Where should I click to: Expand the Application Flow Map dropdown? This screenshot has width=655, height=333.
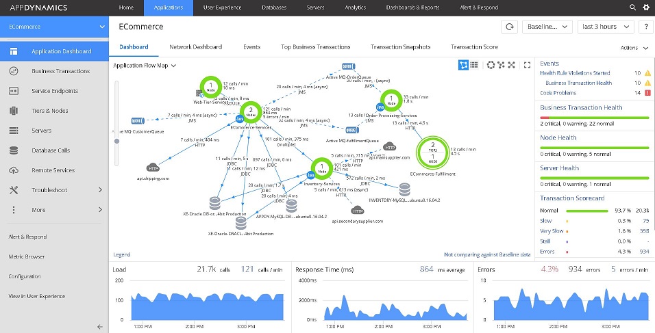tap(145, 66)
